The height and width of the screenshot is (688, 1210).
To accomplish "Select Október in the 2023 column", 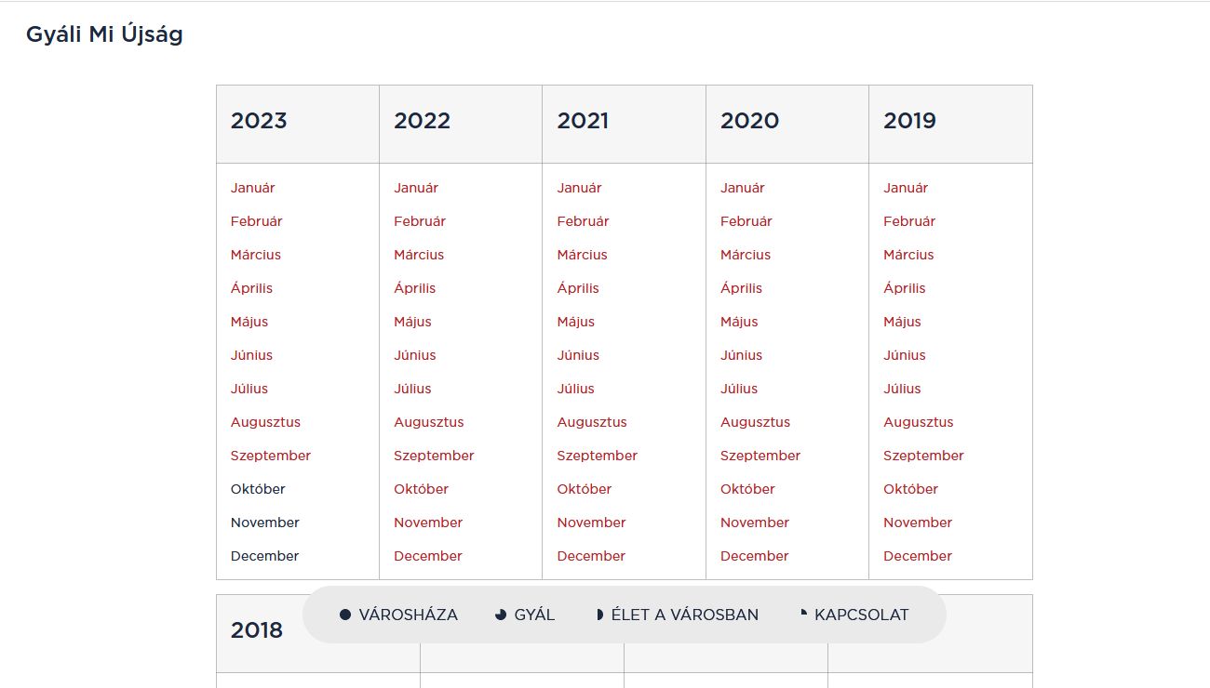I will pyautogui.click(x=258, y=489).
